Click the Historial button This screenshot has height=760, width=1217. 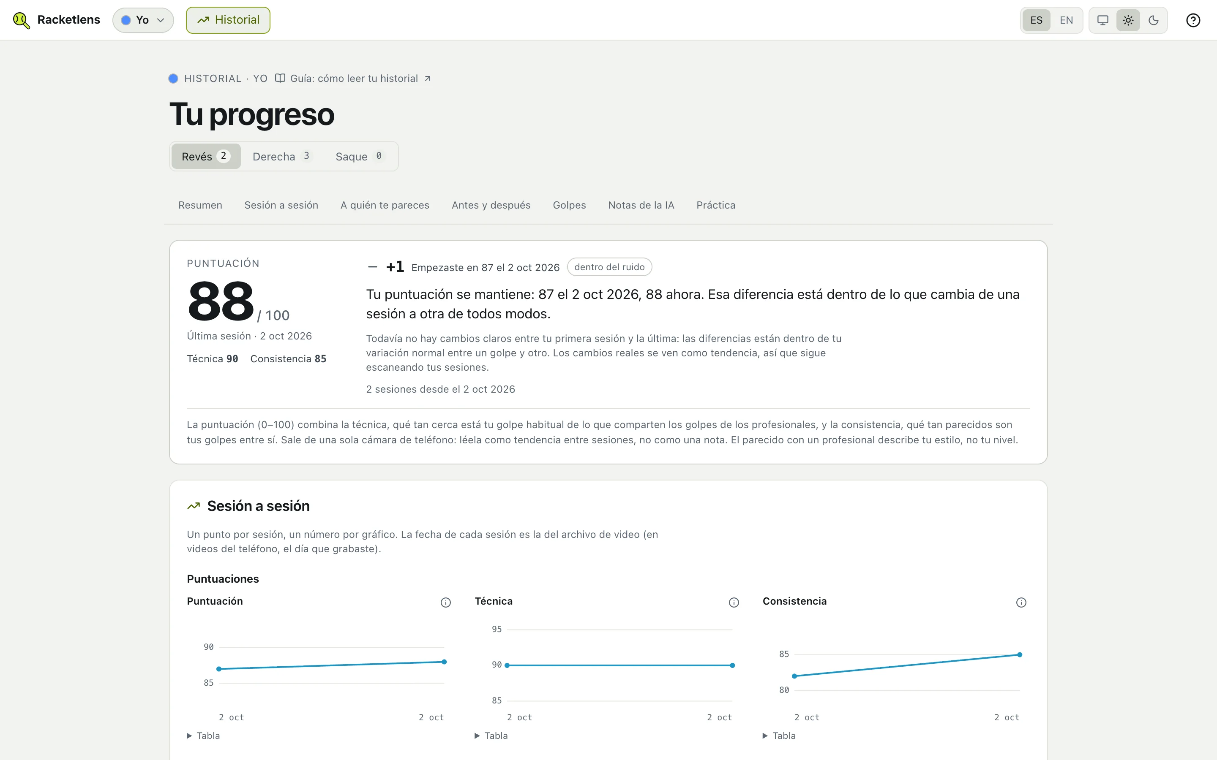pyautogui.click(x=228, y=20)
